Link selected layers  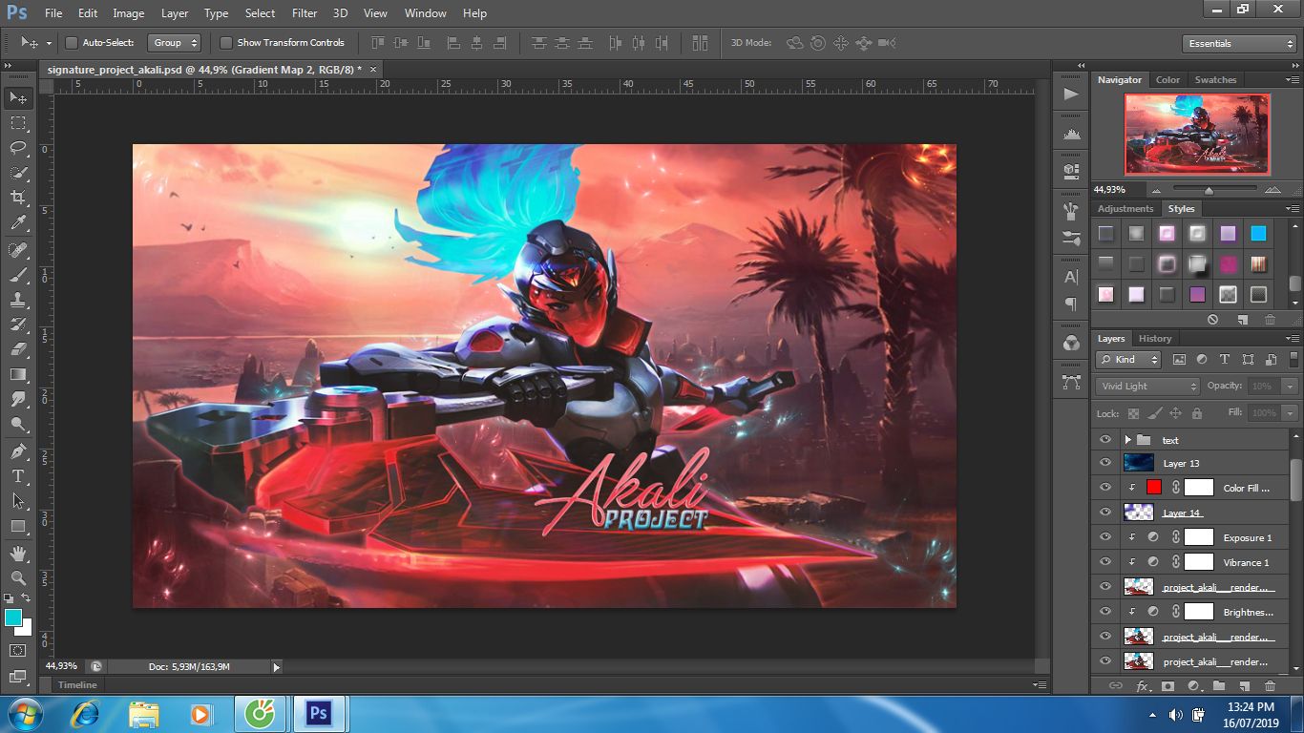(x=1115, y=685)
